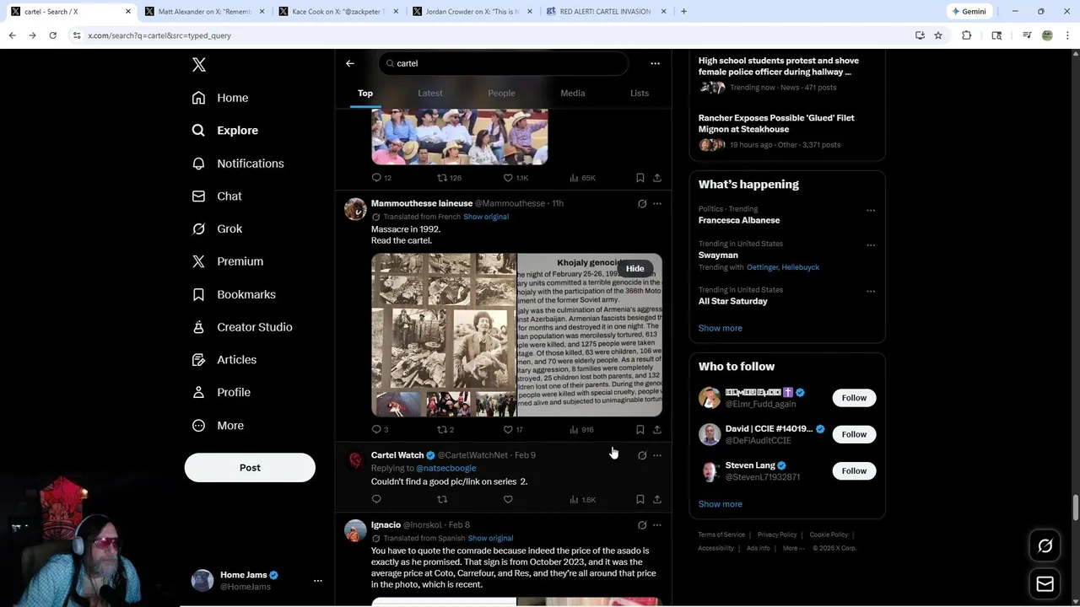Hide the Khojaly genocide image
Image resolution: width=1080 pixels, height=607 pixels.
[x=634, y=269]
